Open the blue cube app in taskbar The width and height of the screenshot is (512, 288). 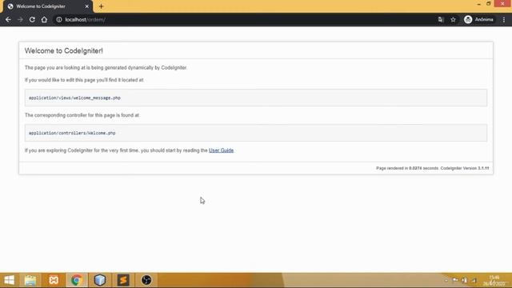100,280
